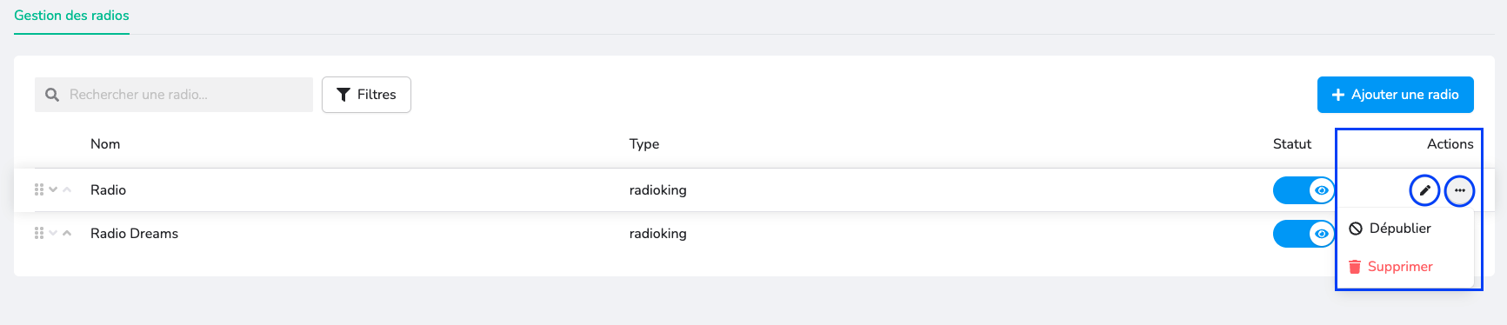Move Radio Dreams up with chevron
Viewport: 1507px width, 325px height.
[67, 233]
